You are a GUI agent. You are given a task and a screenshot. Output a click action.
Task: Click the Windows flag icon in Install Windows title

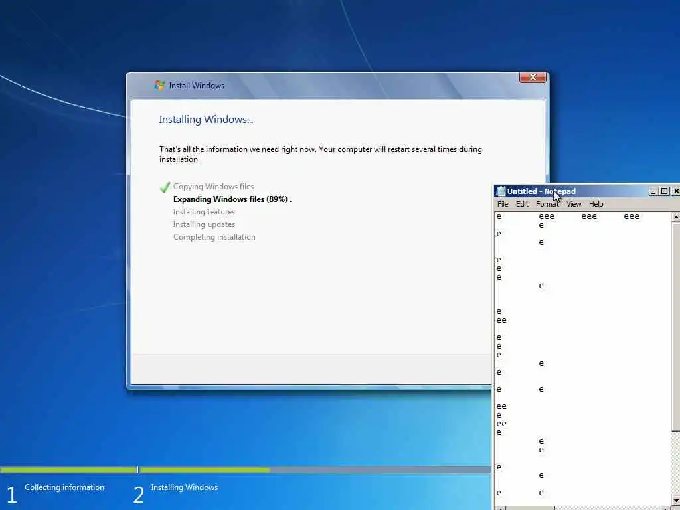point(159,86)
